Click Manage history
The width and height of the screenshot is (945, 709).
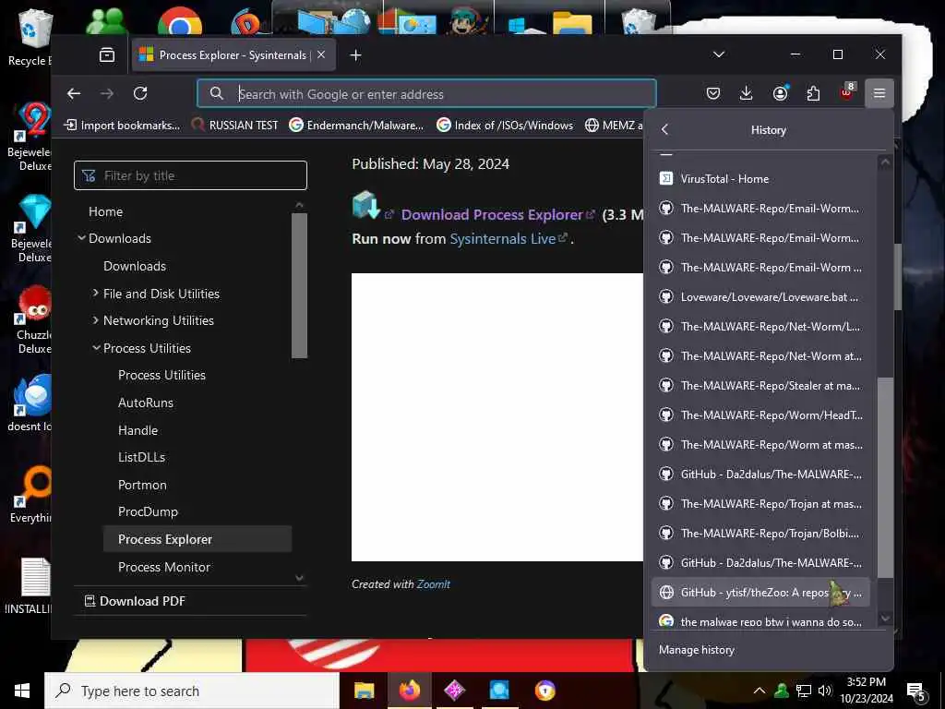tap(697, 650)
